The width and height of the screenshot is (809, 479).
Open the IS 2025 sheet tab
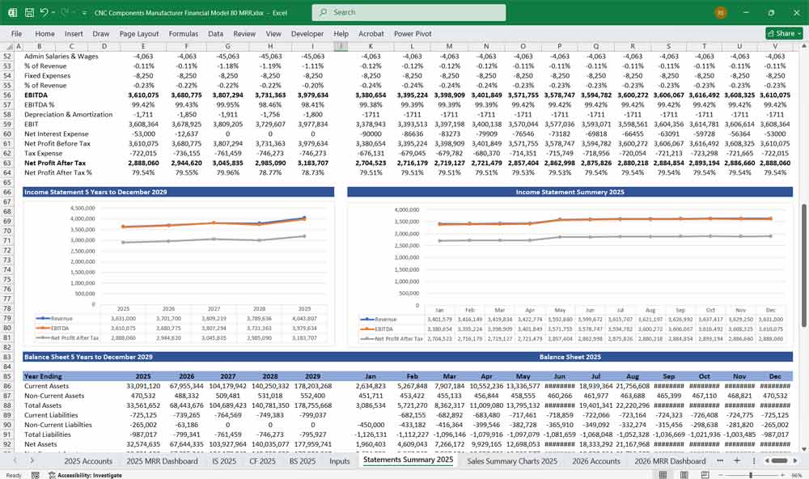click(x=224, y=461)
